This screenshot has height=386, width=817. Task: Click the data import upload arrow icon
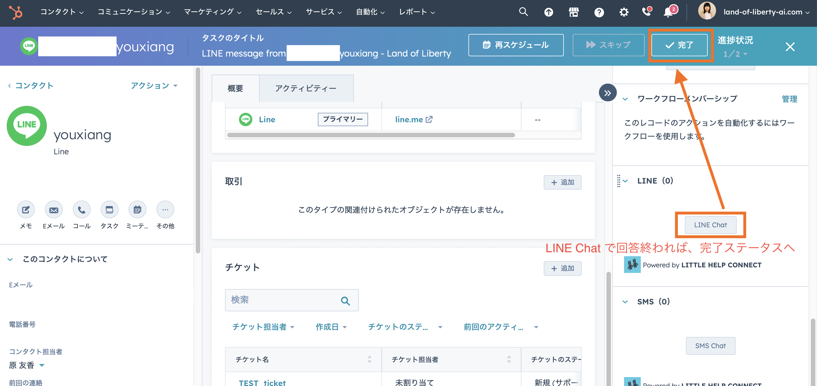click(x=549, y=12)
